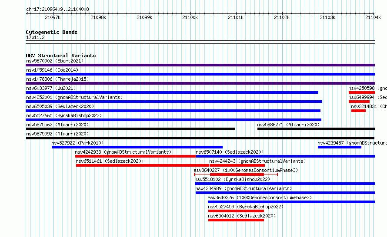387x237 pixels.
Task: Select the blue bar under nsv5518102
Action: 285,184
